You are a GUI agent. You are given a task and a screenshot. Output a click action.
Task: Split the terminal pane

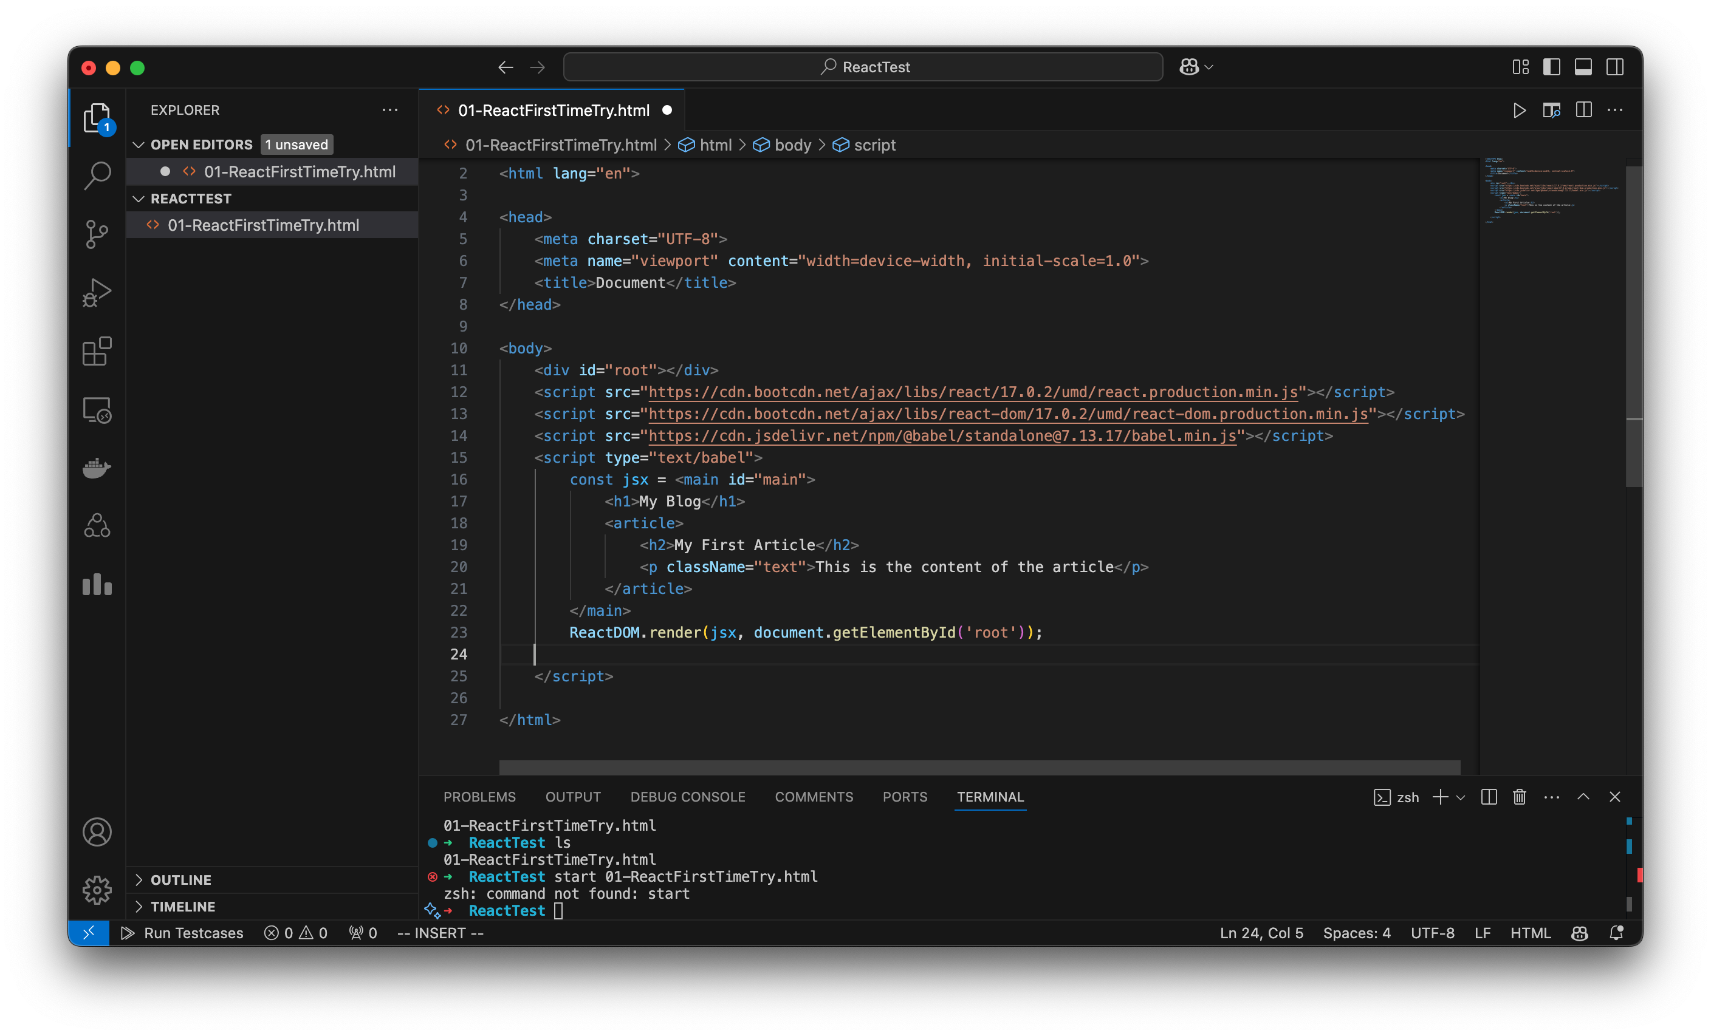click(1488, 797)
